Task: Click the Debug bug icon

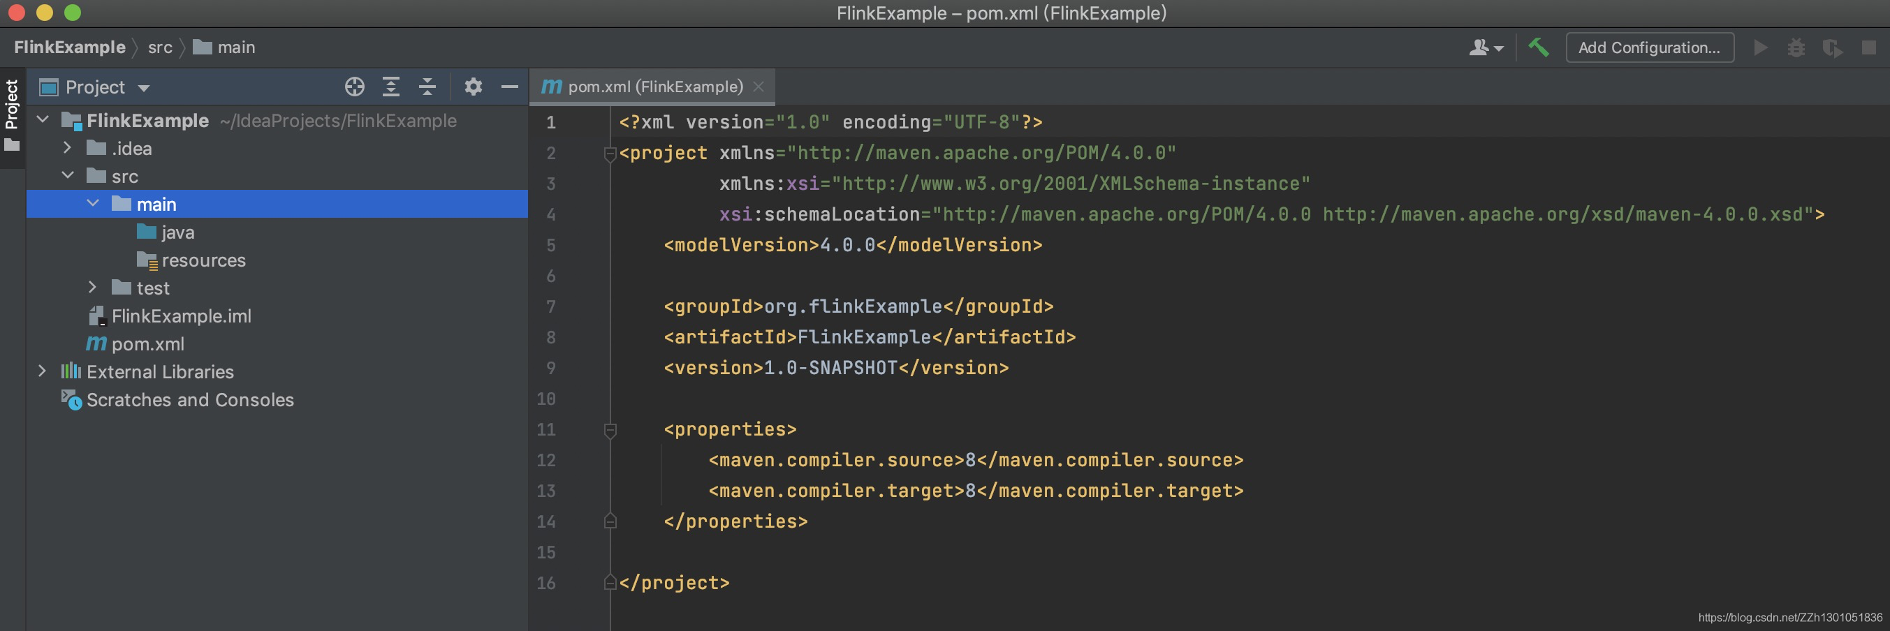Action: point(1796,47)
